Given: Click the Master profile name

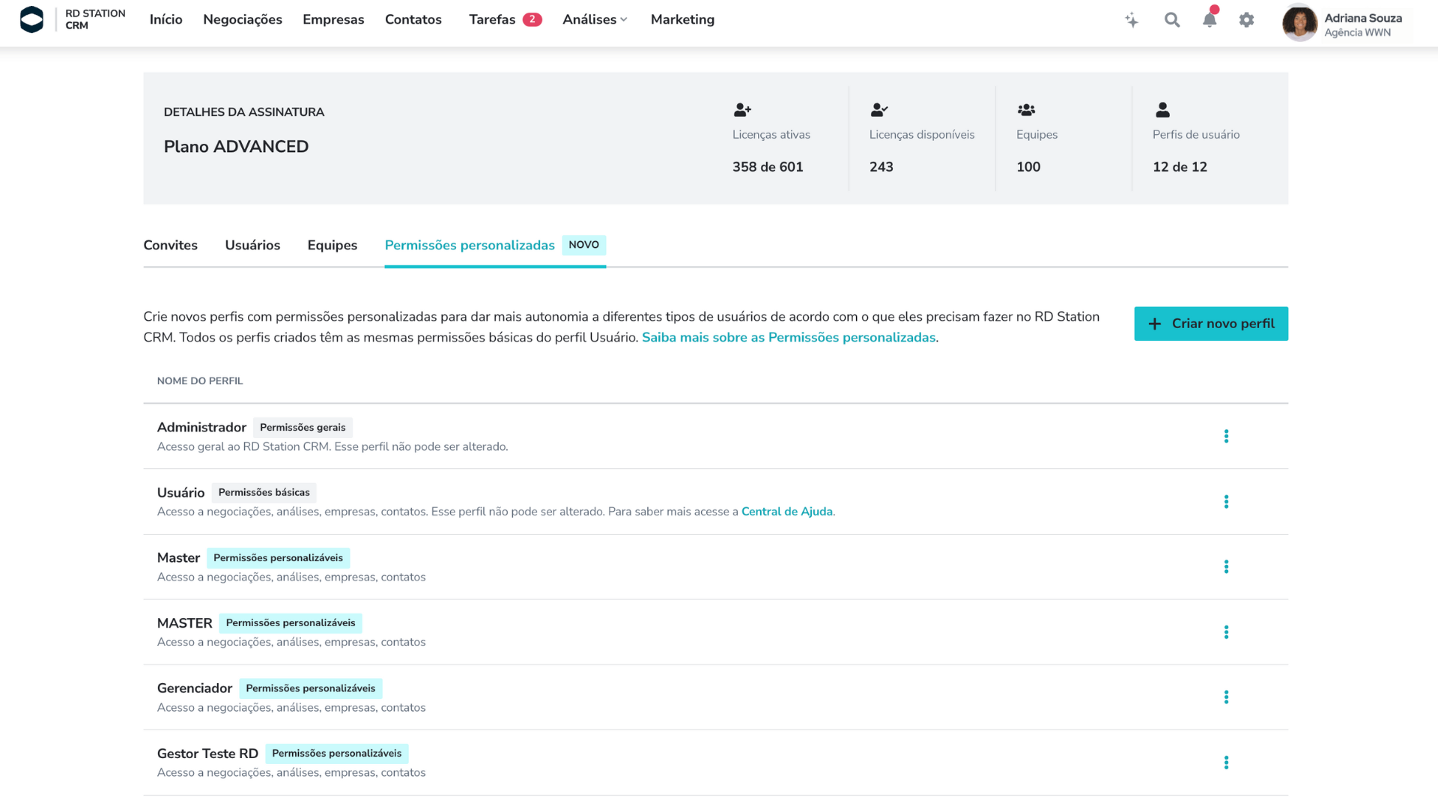Looking at the screenshot, I should tap(178, 557).
